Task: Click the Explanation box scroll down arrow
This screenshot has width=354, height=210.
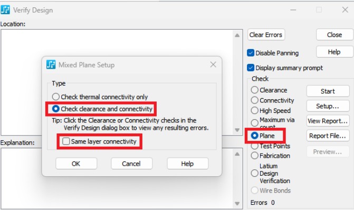Action: [237, 204]
